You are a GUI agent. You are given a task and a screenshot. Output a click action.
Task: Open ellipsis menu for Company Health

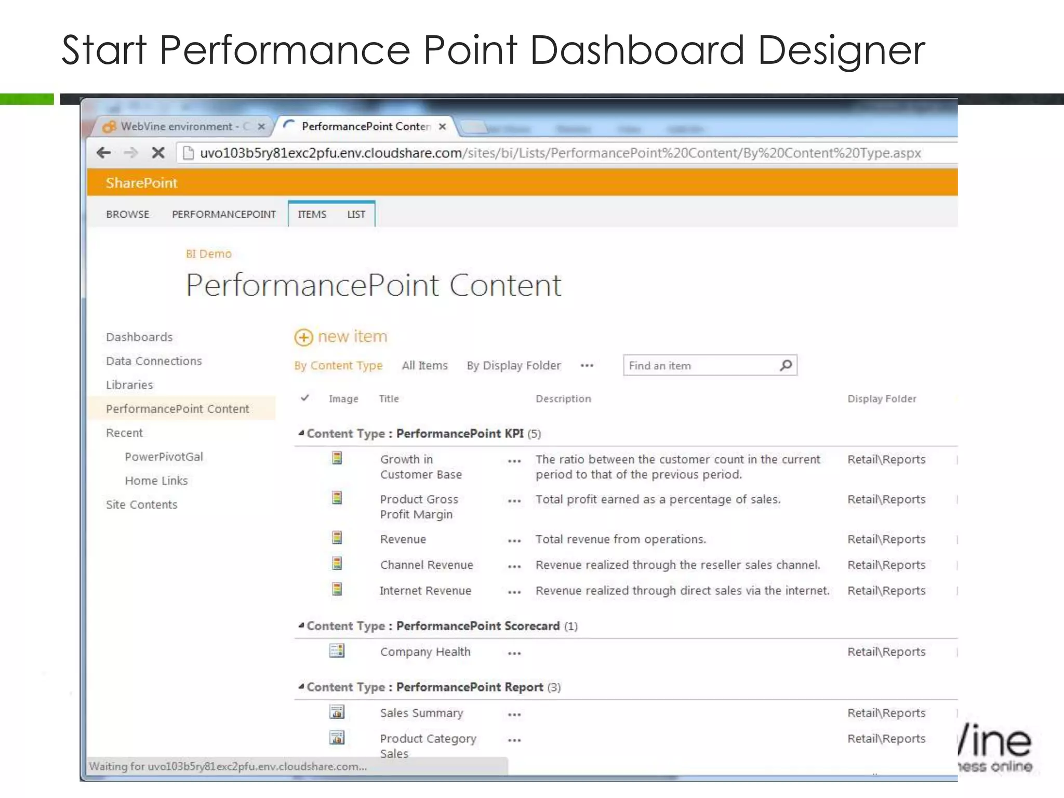(x=514, y=654)
